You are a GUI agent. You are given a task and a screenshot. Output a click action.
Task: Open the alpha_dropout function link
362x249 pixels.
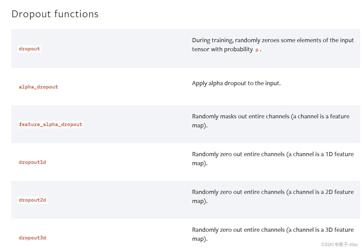tap(38, 87)
